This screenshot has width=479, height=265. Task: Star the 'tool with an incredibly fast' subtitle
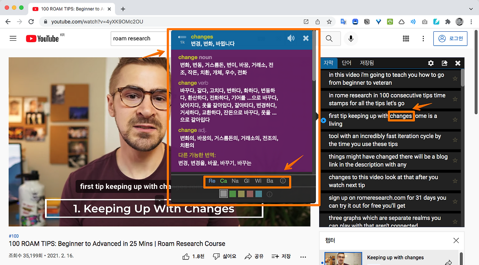pyautogui.click(x=455, y=140)
